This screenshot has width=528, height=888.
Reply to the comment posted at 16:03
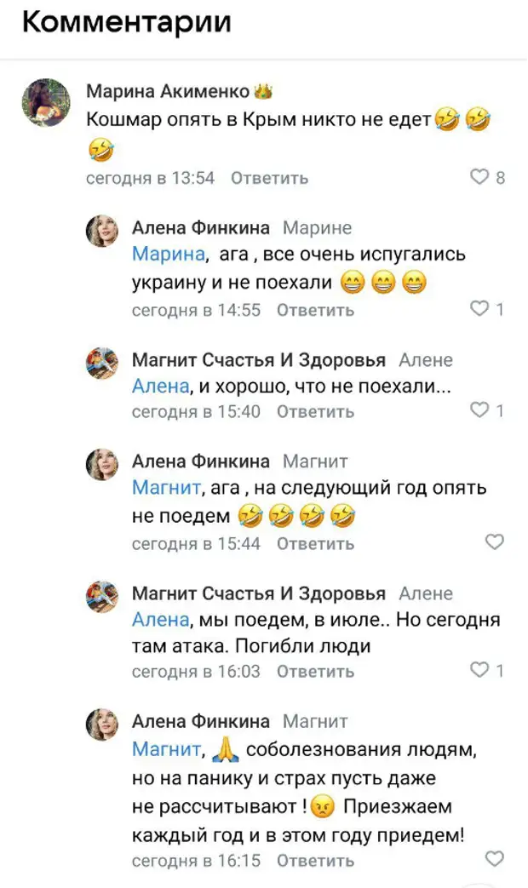(315, 672)
